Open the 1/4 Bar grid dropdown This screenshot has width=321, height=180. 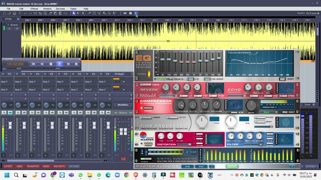click(18, 19)
